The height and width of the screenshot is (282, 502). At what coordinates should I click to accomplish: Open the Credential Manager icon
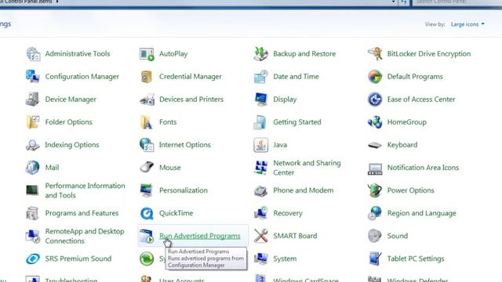click(147, 77)
